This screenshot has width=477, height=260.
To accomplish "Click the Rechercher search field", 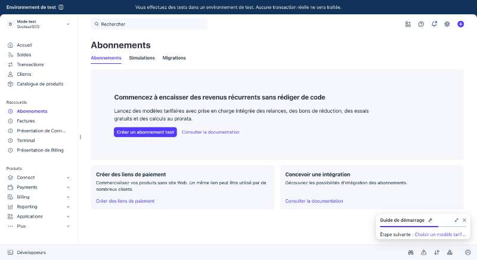I will (x=149, y=24).
